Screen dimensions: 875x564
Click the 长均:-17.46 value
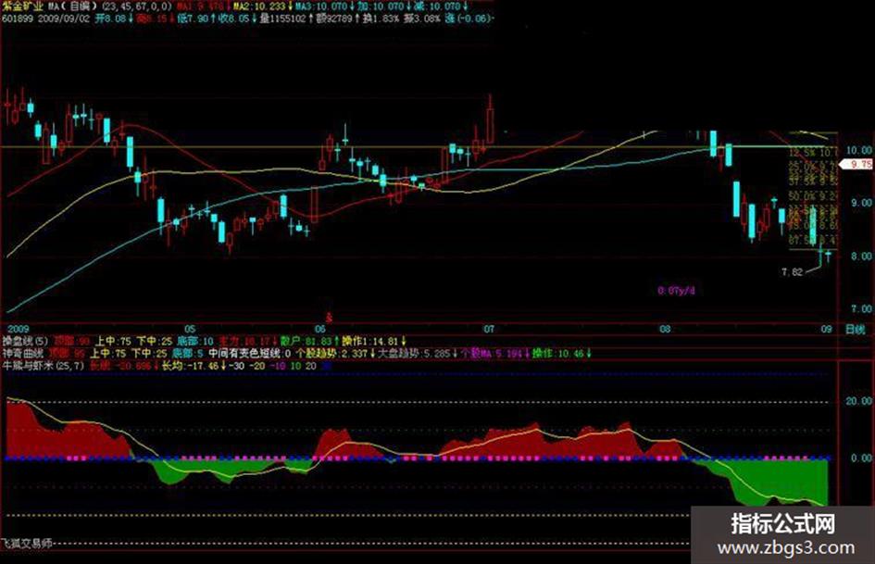189,366
